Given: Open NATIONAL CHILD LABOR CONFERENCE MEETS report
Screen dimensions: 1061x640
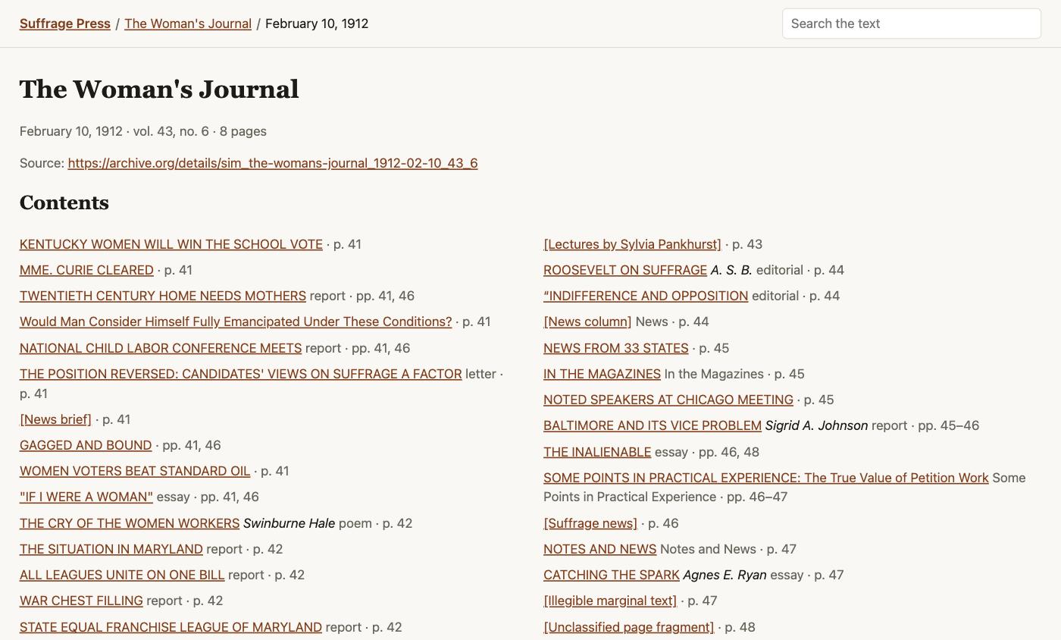Looking at the screenshot, I should click(161, 348).
